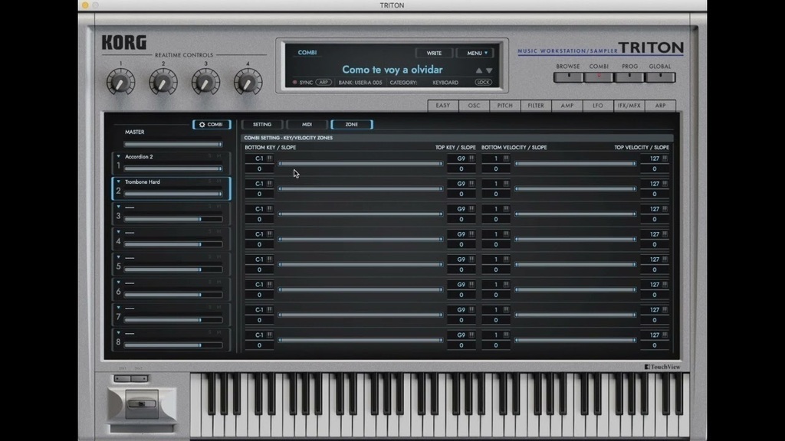Viewport: 785px width, 441px height.
Task: Open program dropdown arrow for timbre 7
Action: (119, 308)
